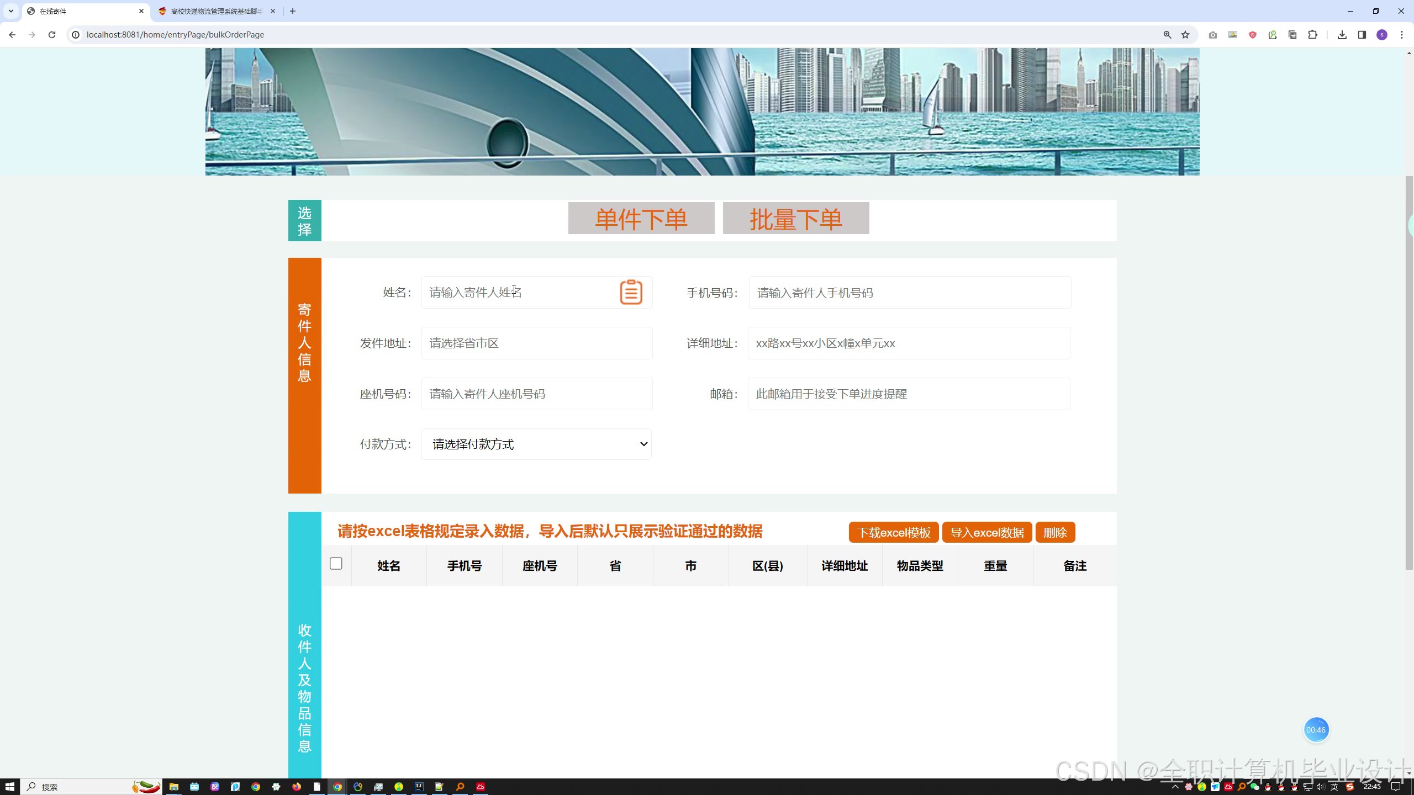1414x795 pixels.
Task: Select the 批量下单 tab
Action: (795, 219)
